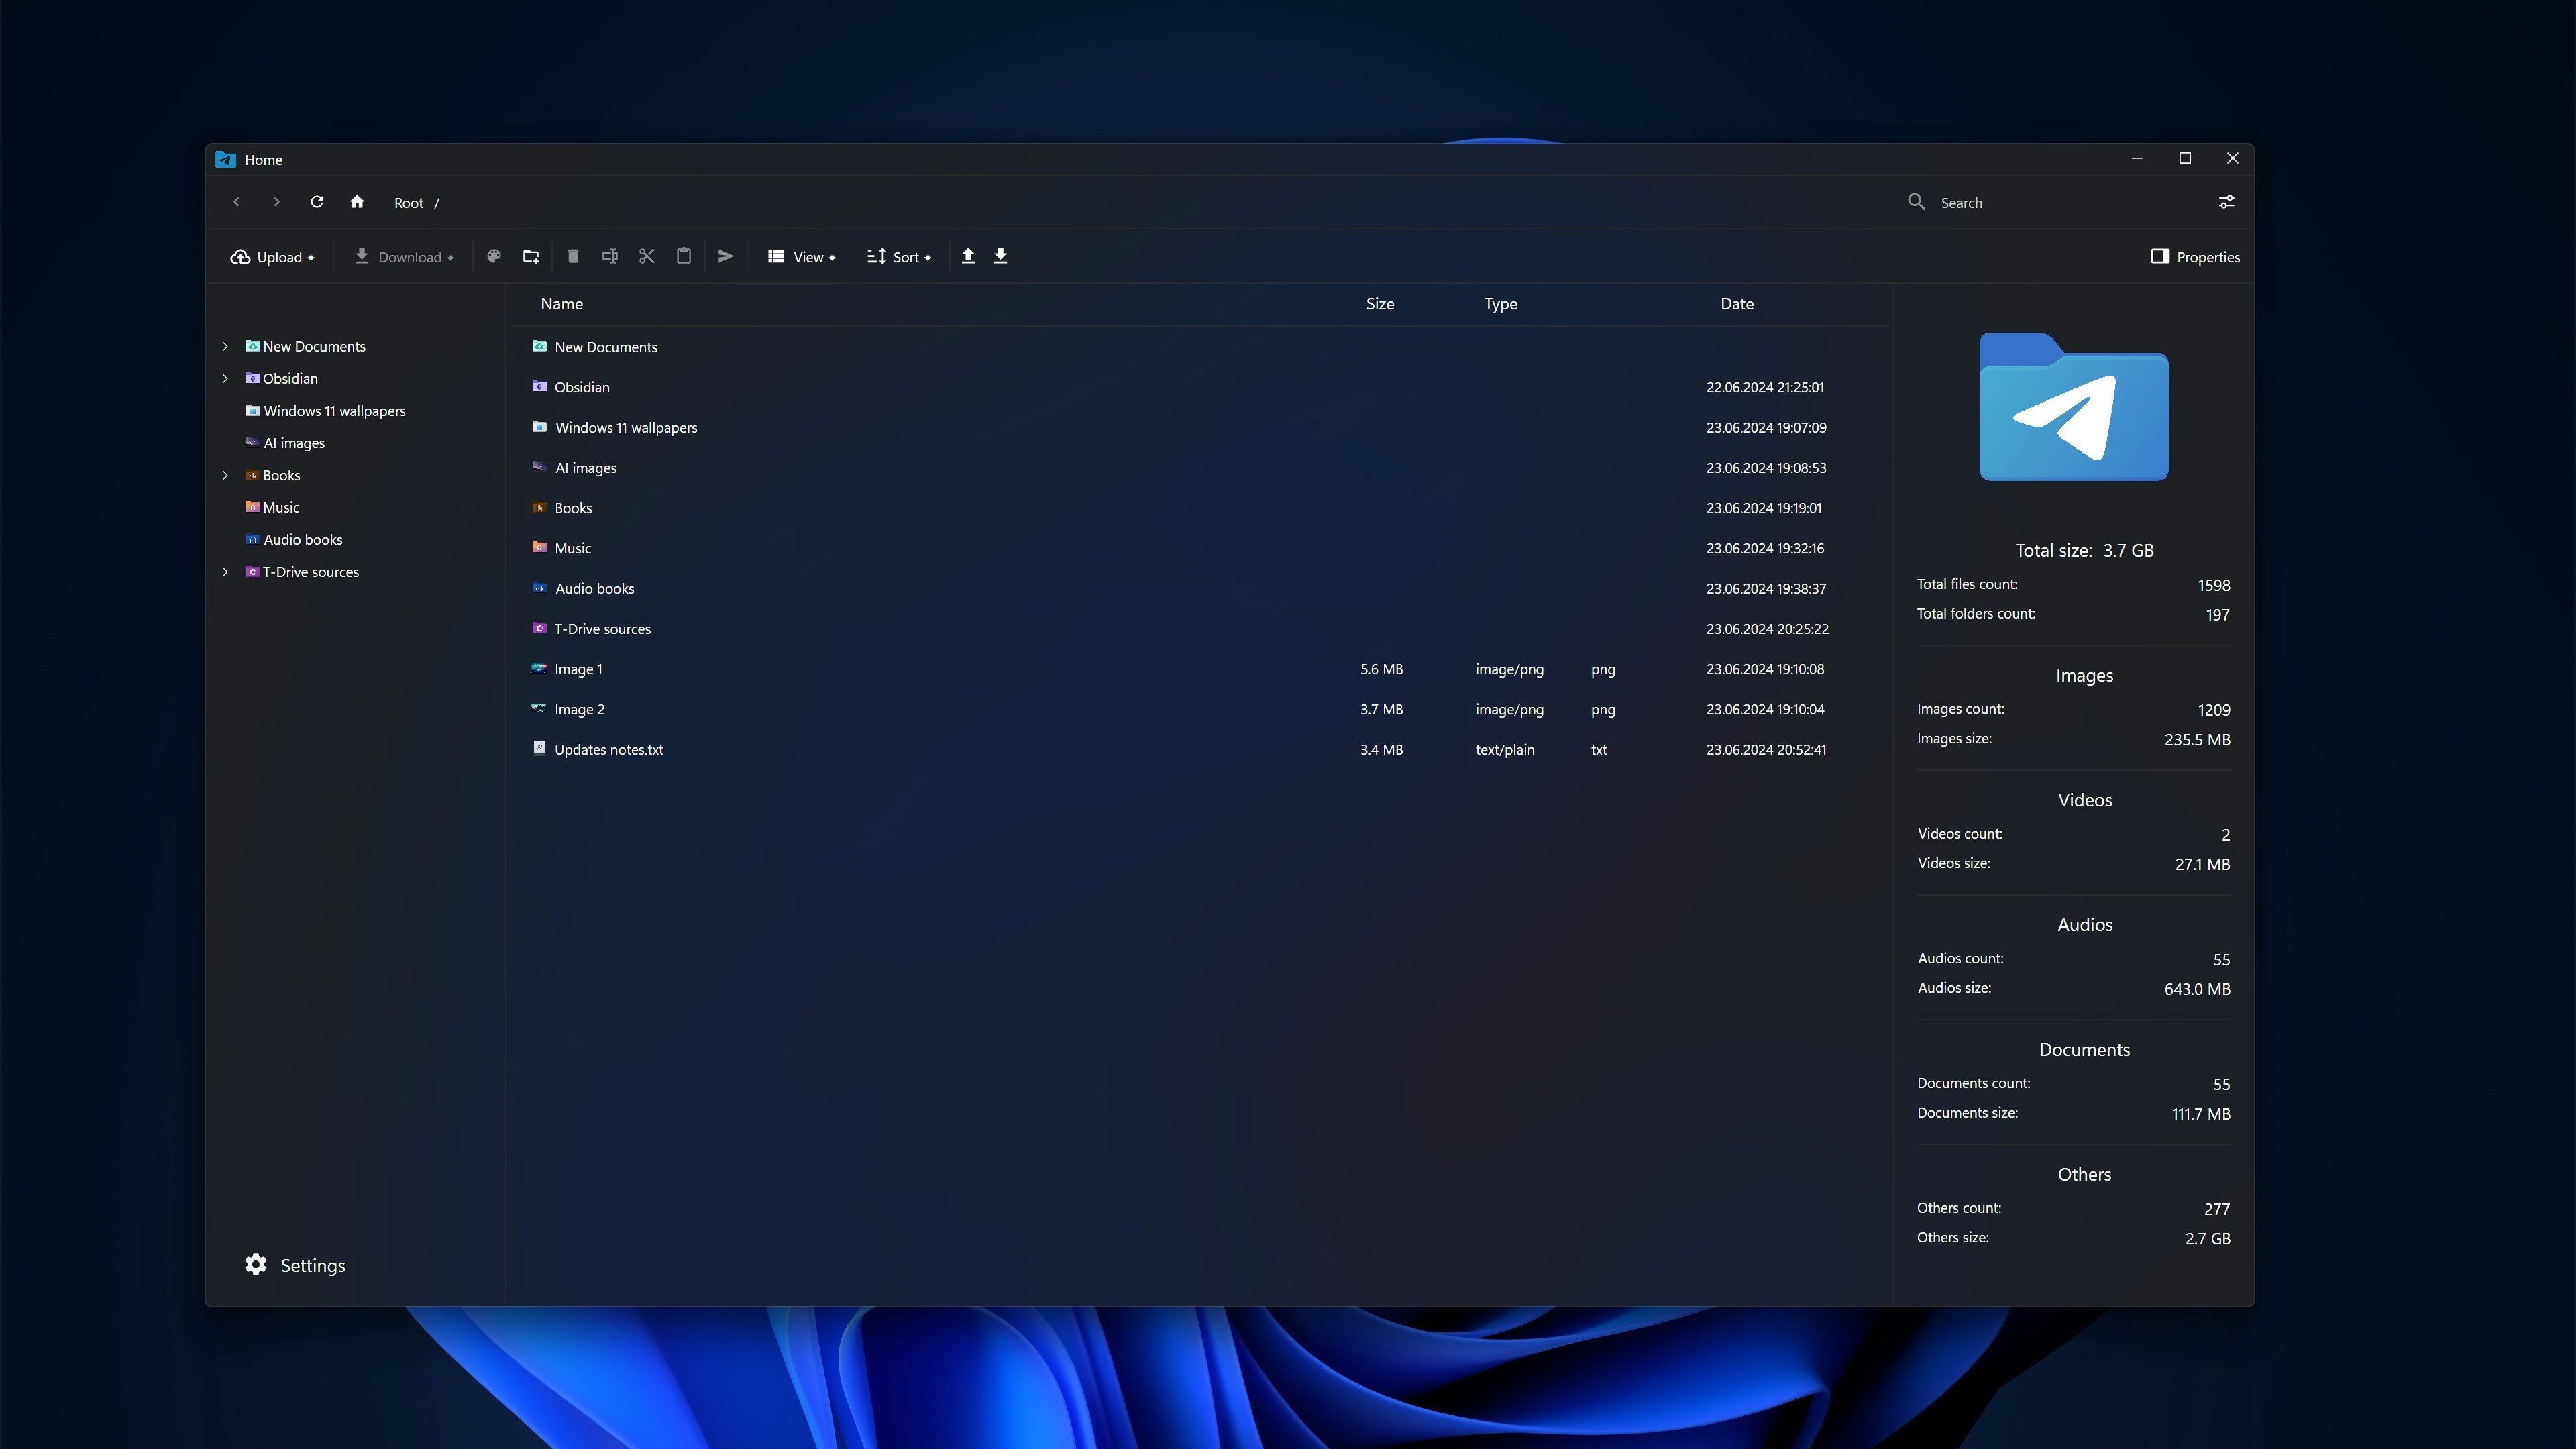This screenshot has height=1449, width=2576.
Task: Click the trash delete icon
Action: pos(573,257)
